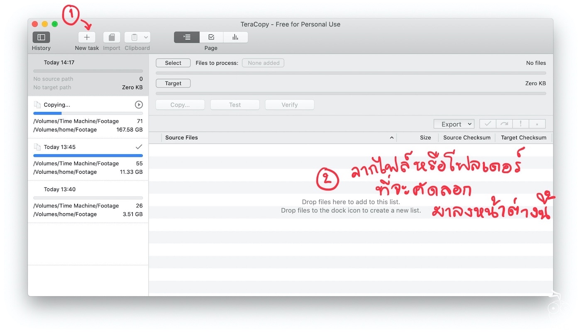Click the 11.33 GB size value

131,172
